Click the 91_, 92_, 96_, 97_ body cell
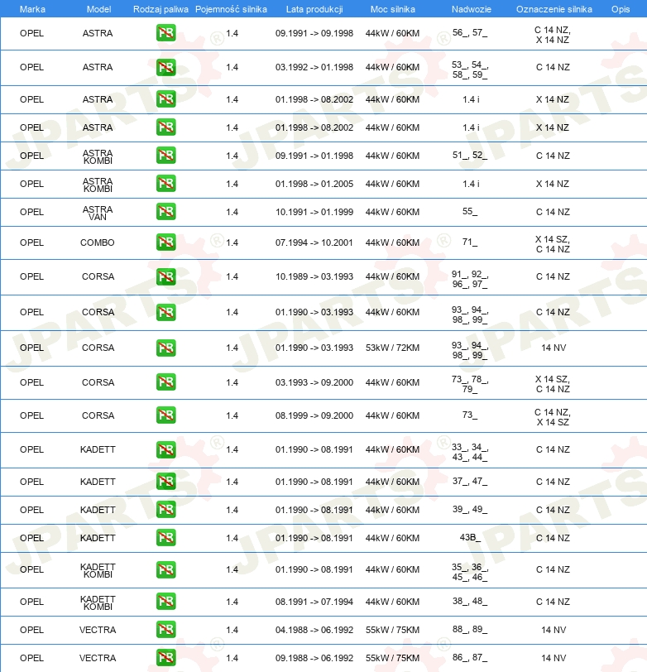Viewport: 647px width, 672px height. [470, 279]
